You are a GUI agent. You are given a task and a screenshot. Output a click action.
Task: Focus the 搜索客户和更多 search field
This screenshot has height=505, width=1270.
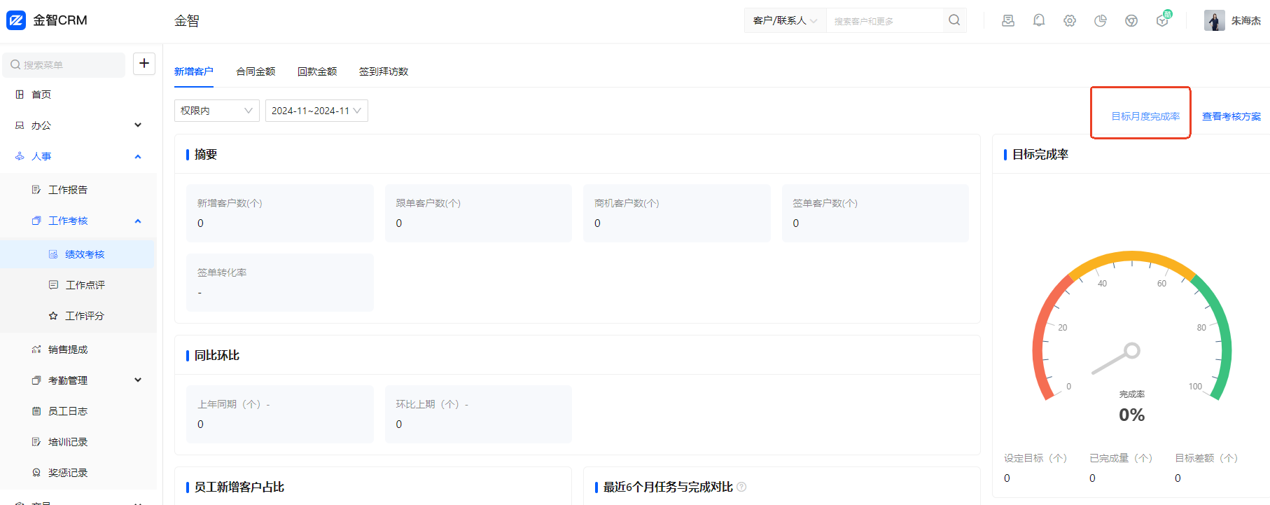point(886,21)
